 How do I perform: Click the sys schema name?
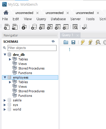click(x=15, y=105)
